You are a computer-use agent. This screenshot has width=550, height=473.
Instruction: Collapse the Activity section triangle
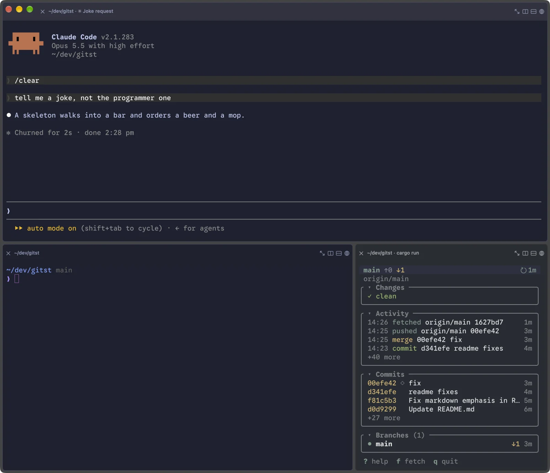(370, 313)
